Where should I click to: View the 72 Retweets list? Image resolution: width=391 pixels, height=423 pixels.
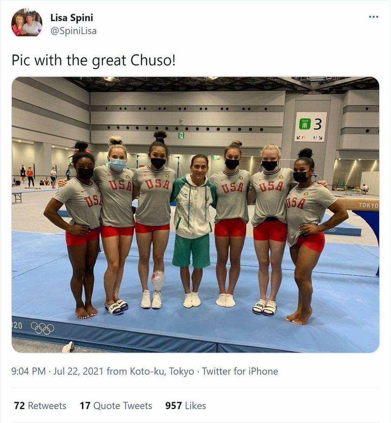point(40,406)
